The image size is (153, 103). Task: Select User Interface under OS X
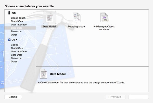(19, 51)
